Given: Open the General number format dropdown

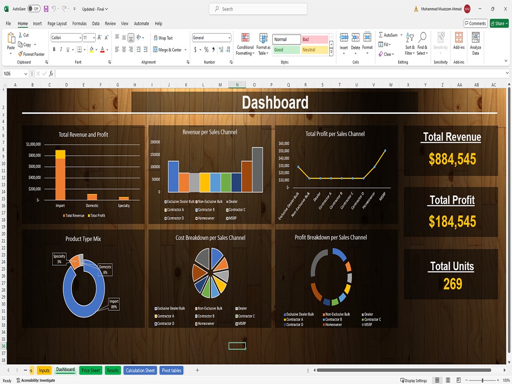Looking at the screenshot, I should pos(229,38).
